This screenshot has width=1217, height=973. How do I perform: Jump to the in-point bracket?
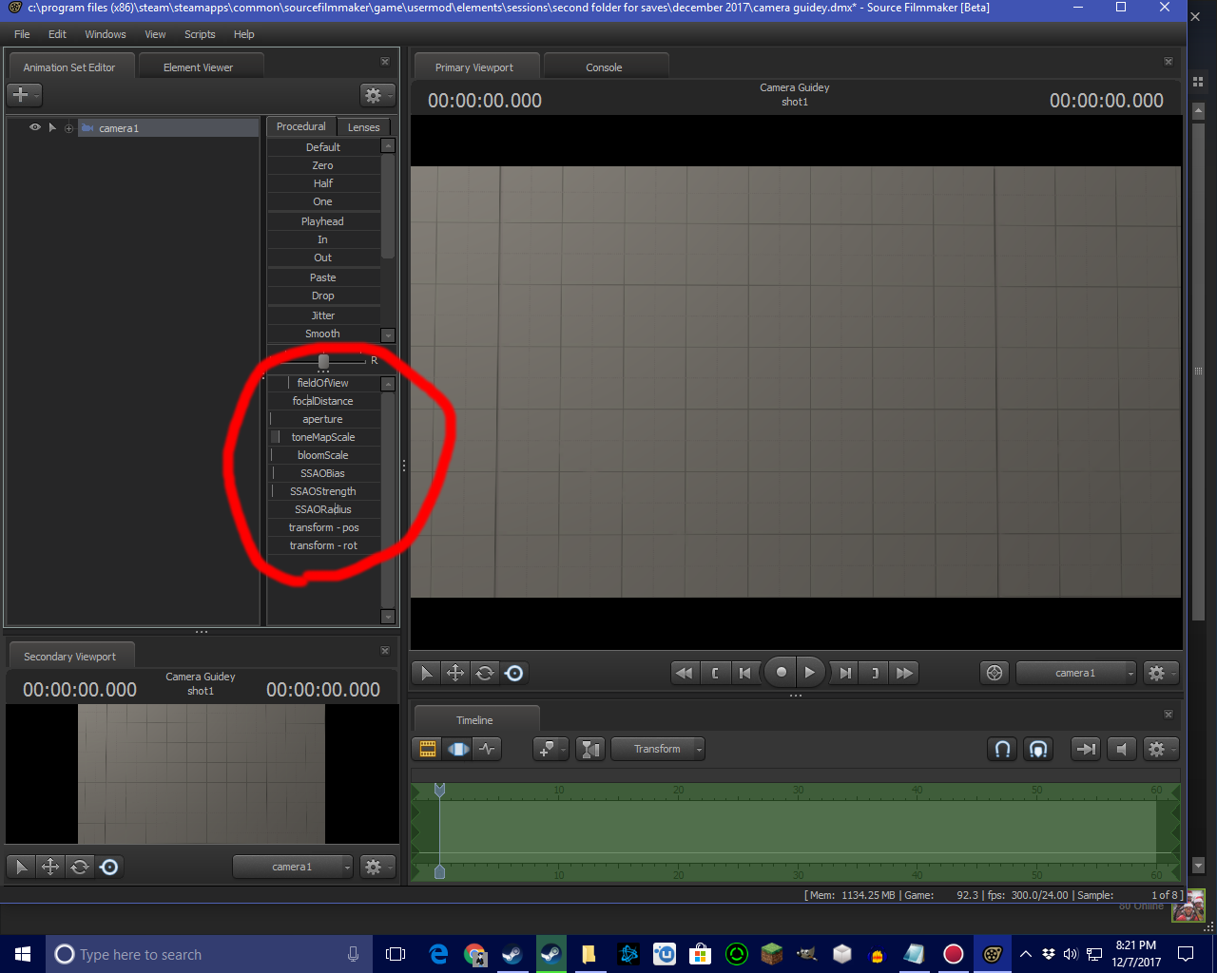click(714, 673)
